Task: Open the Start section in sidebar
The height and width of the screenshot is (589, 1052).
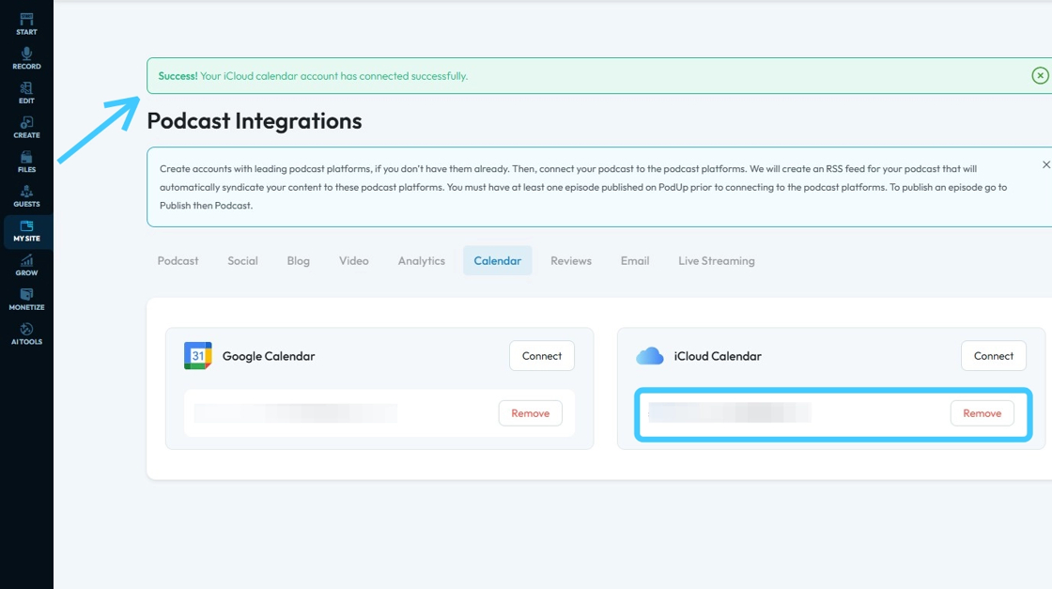Action: pos(26,24)
